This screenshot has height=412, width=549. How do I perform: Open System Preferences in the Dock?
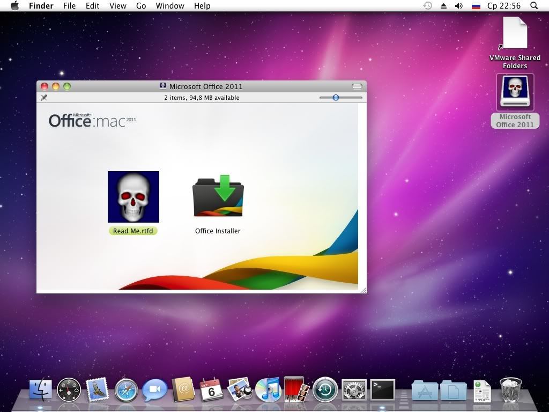coord(354,389)
